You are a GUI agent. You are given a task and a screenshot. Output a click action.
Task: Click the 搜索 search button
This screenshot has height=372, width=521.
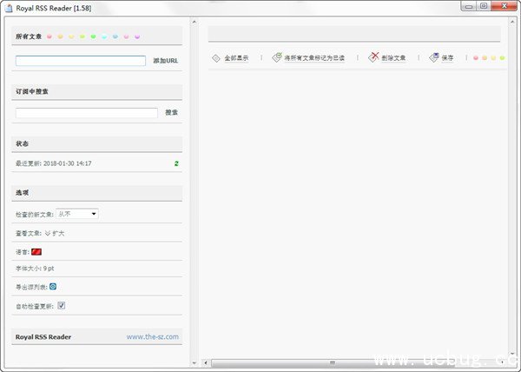172,112
